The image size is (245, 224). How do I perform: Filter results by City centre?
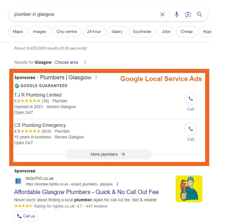point(66,32)
